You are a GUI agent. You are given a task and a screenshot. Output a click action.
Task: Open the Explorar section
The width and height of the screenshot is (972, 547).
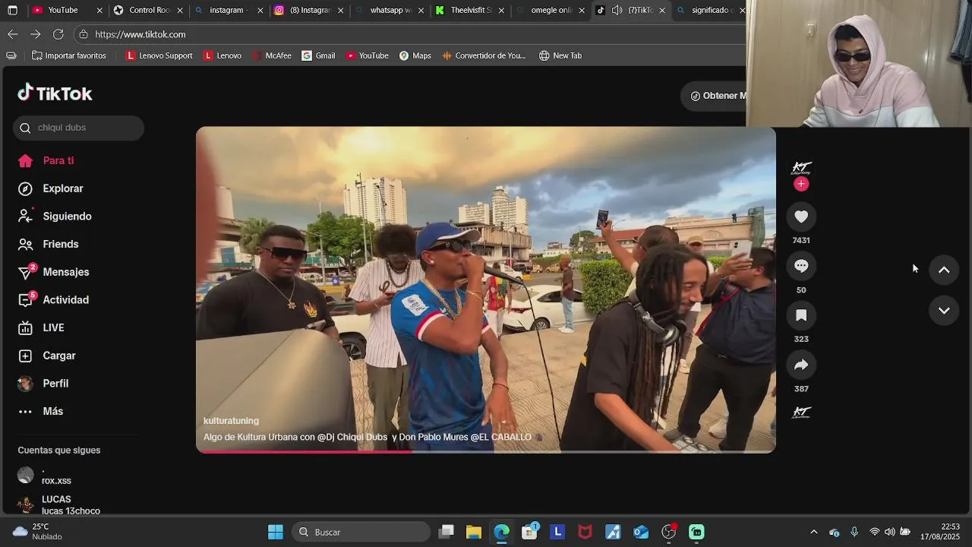tap(51, 188)
